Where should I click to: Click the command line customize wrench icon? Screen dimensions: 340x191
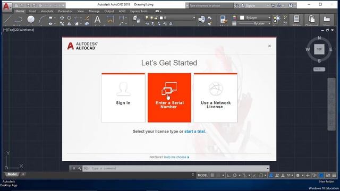coord(79,168)
